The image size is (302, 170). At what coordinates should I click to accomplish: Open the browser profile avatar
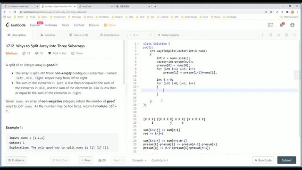point(292,12)
